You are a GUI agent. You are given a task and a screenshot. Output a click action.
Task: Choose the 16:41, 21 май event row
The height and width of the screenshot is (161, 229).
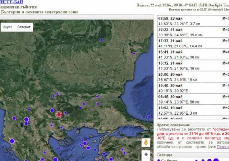point(193,54)
